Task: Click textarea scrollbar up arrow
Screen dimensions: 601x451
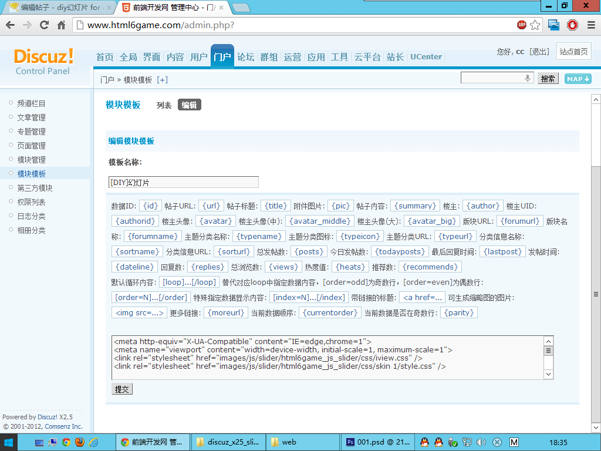Action: click(549, 341)
